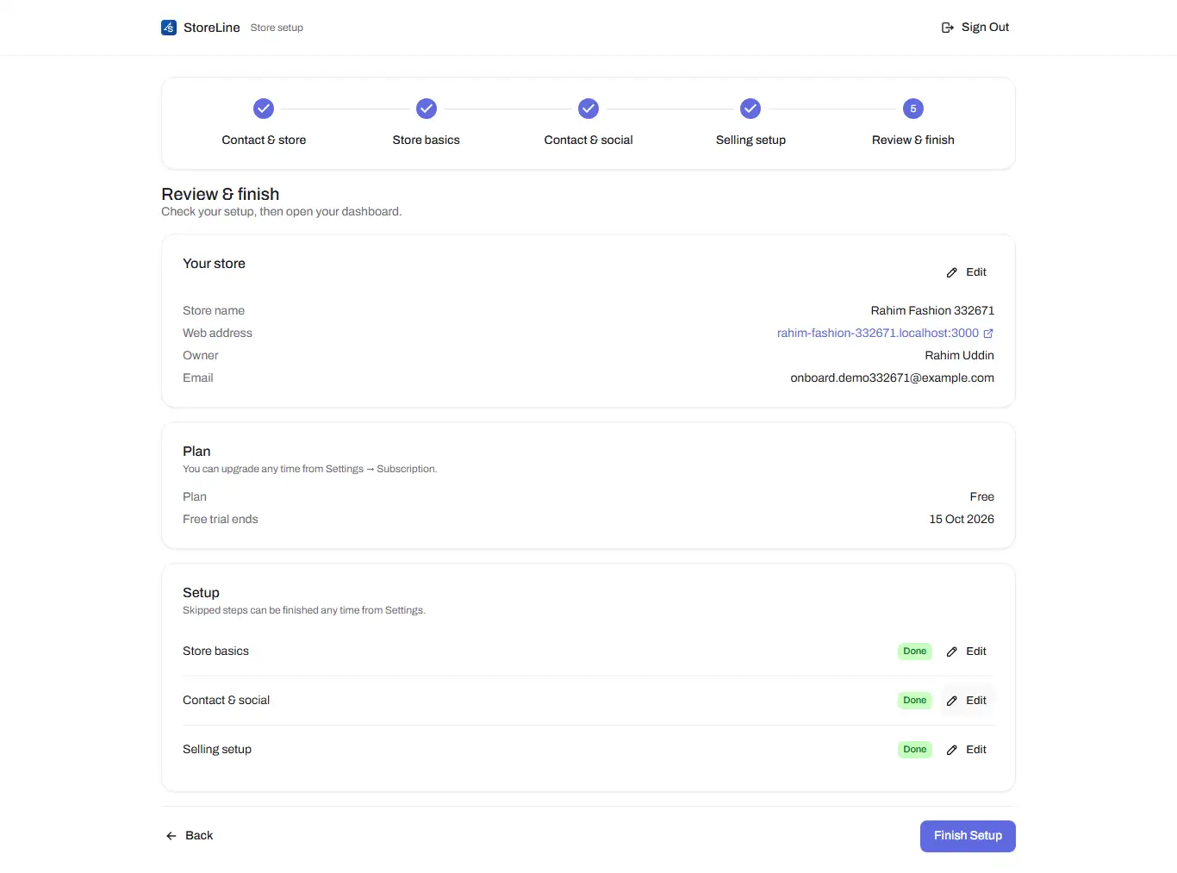The width and height of the screenshot is (1177, 873).
Task: Click the Free trial ends label
Action: (x=221, y=520)
